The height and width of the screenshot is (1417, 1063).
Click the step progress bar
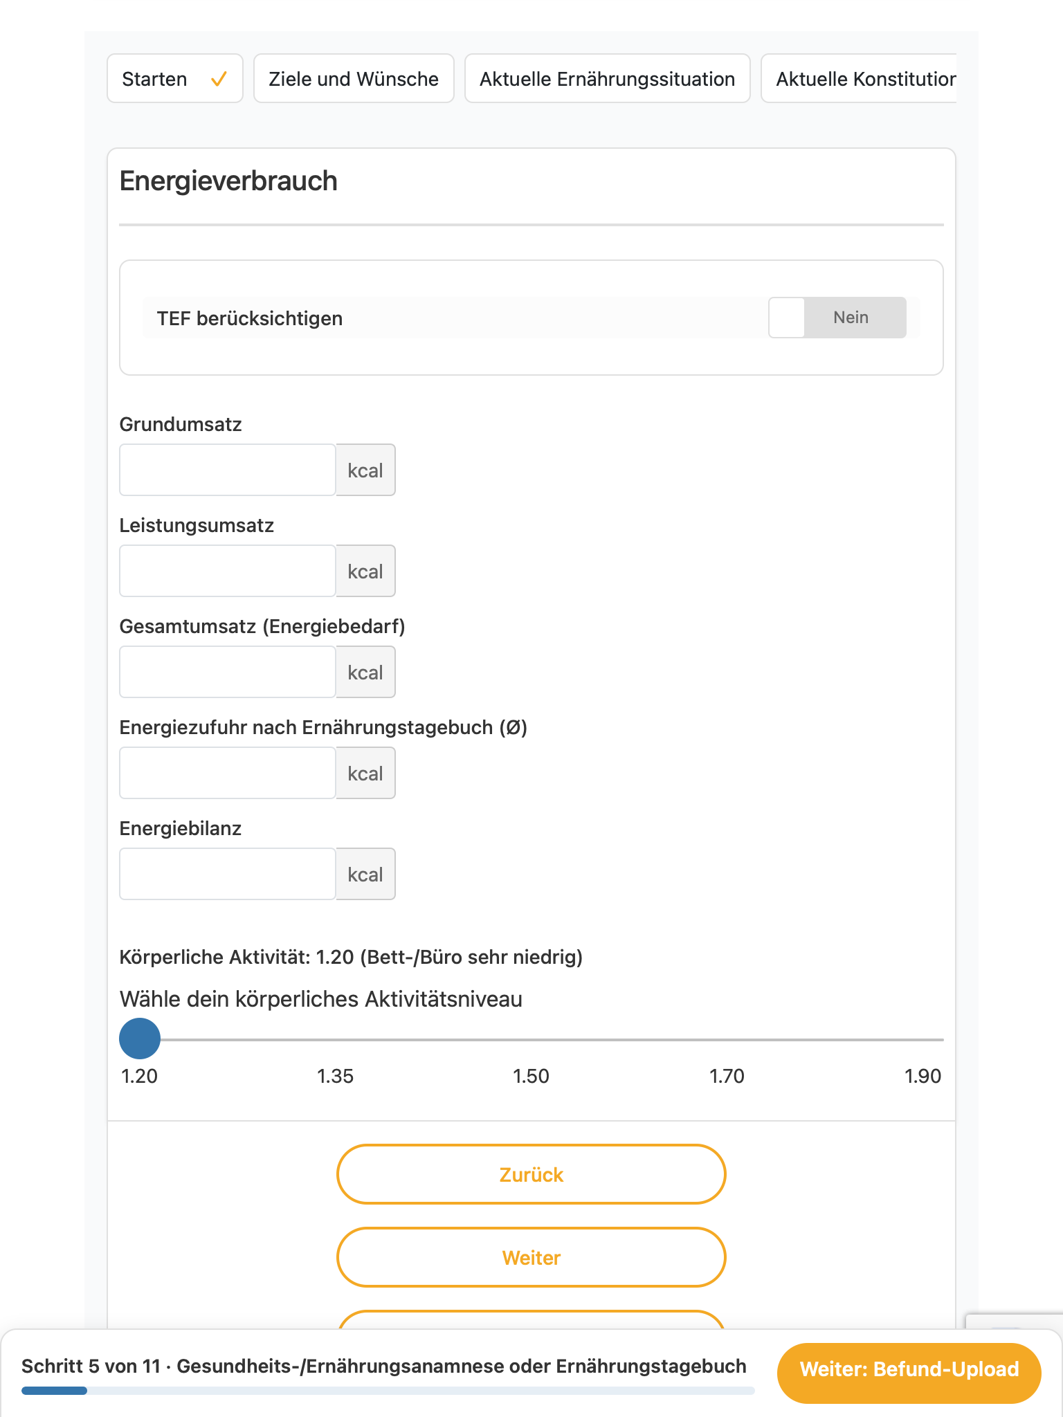click(x=388, y=1391)
